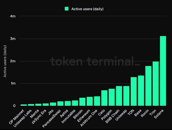Click the token terminal watermark
Screen dimensions: 172x130
pos(95,61)
